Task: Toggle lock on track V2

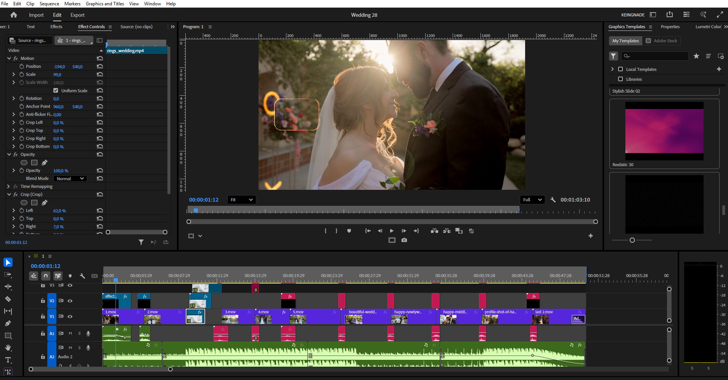Action: 43,301
